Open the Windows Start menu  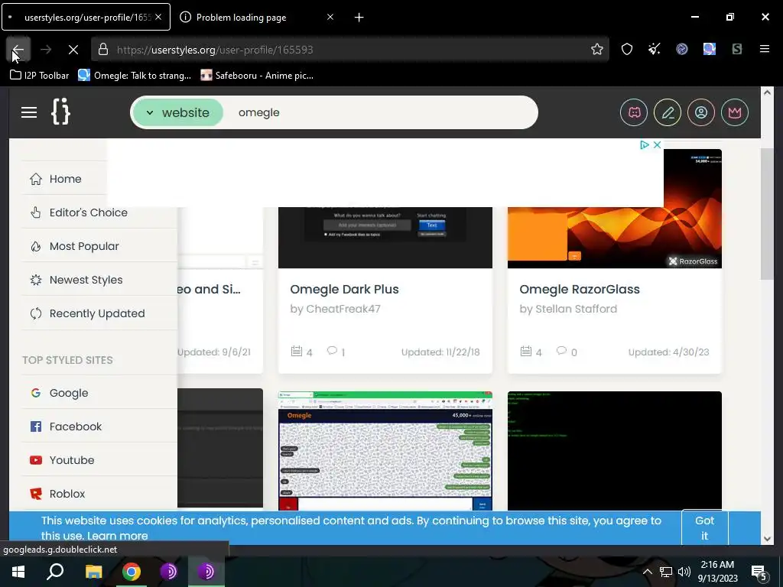coord(18,572)
